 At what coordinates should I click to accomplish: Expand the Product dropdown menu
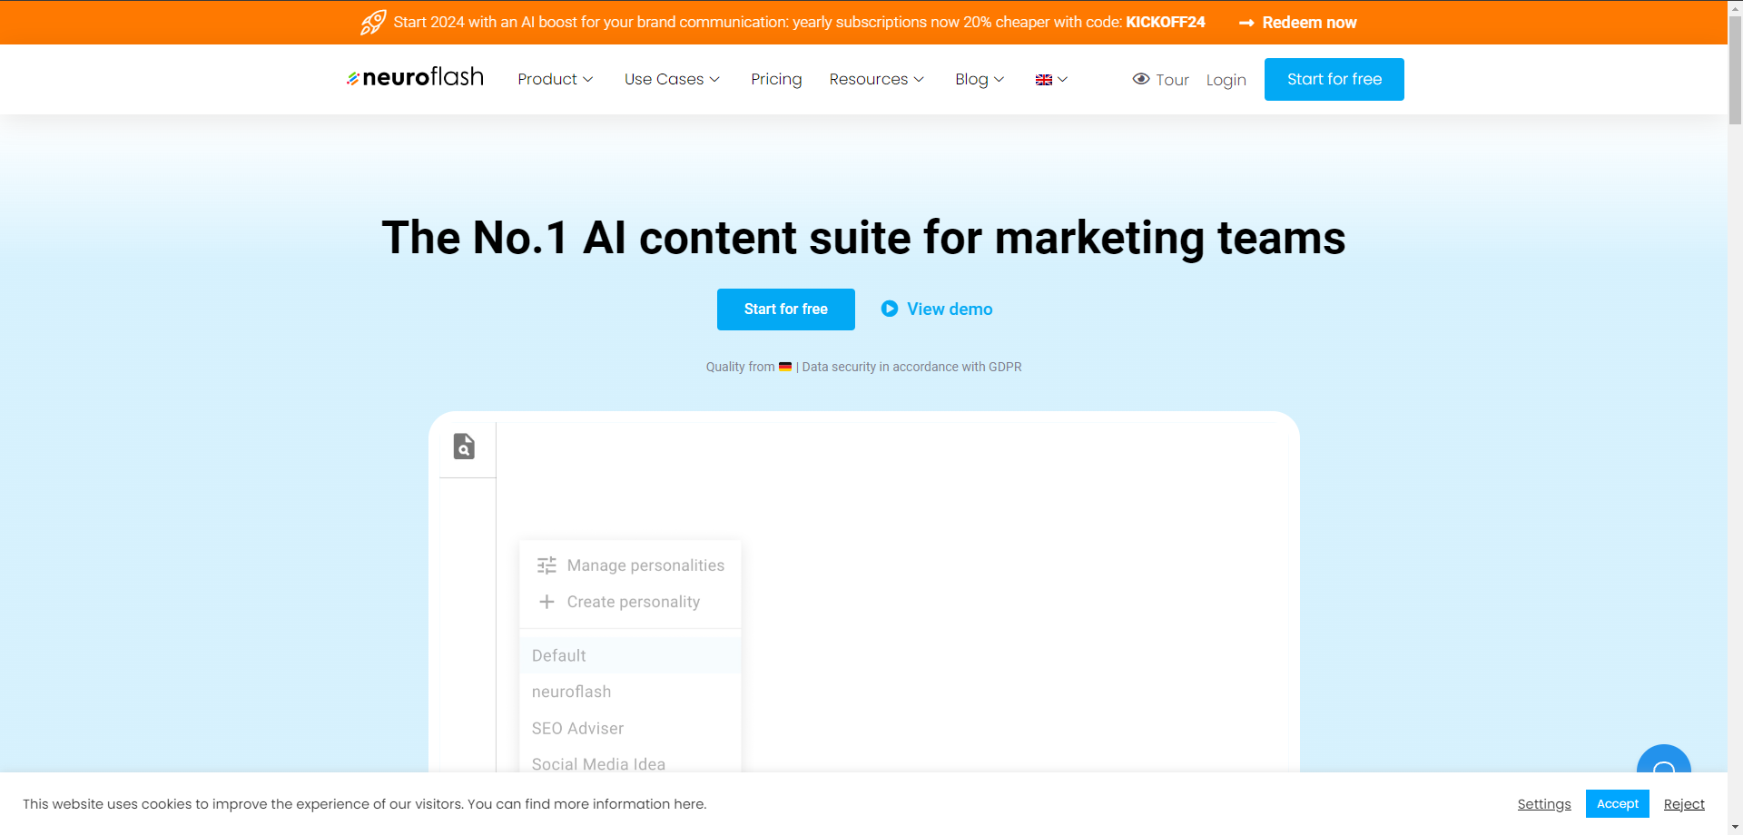point(555,79)
